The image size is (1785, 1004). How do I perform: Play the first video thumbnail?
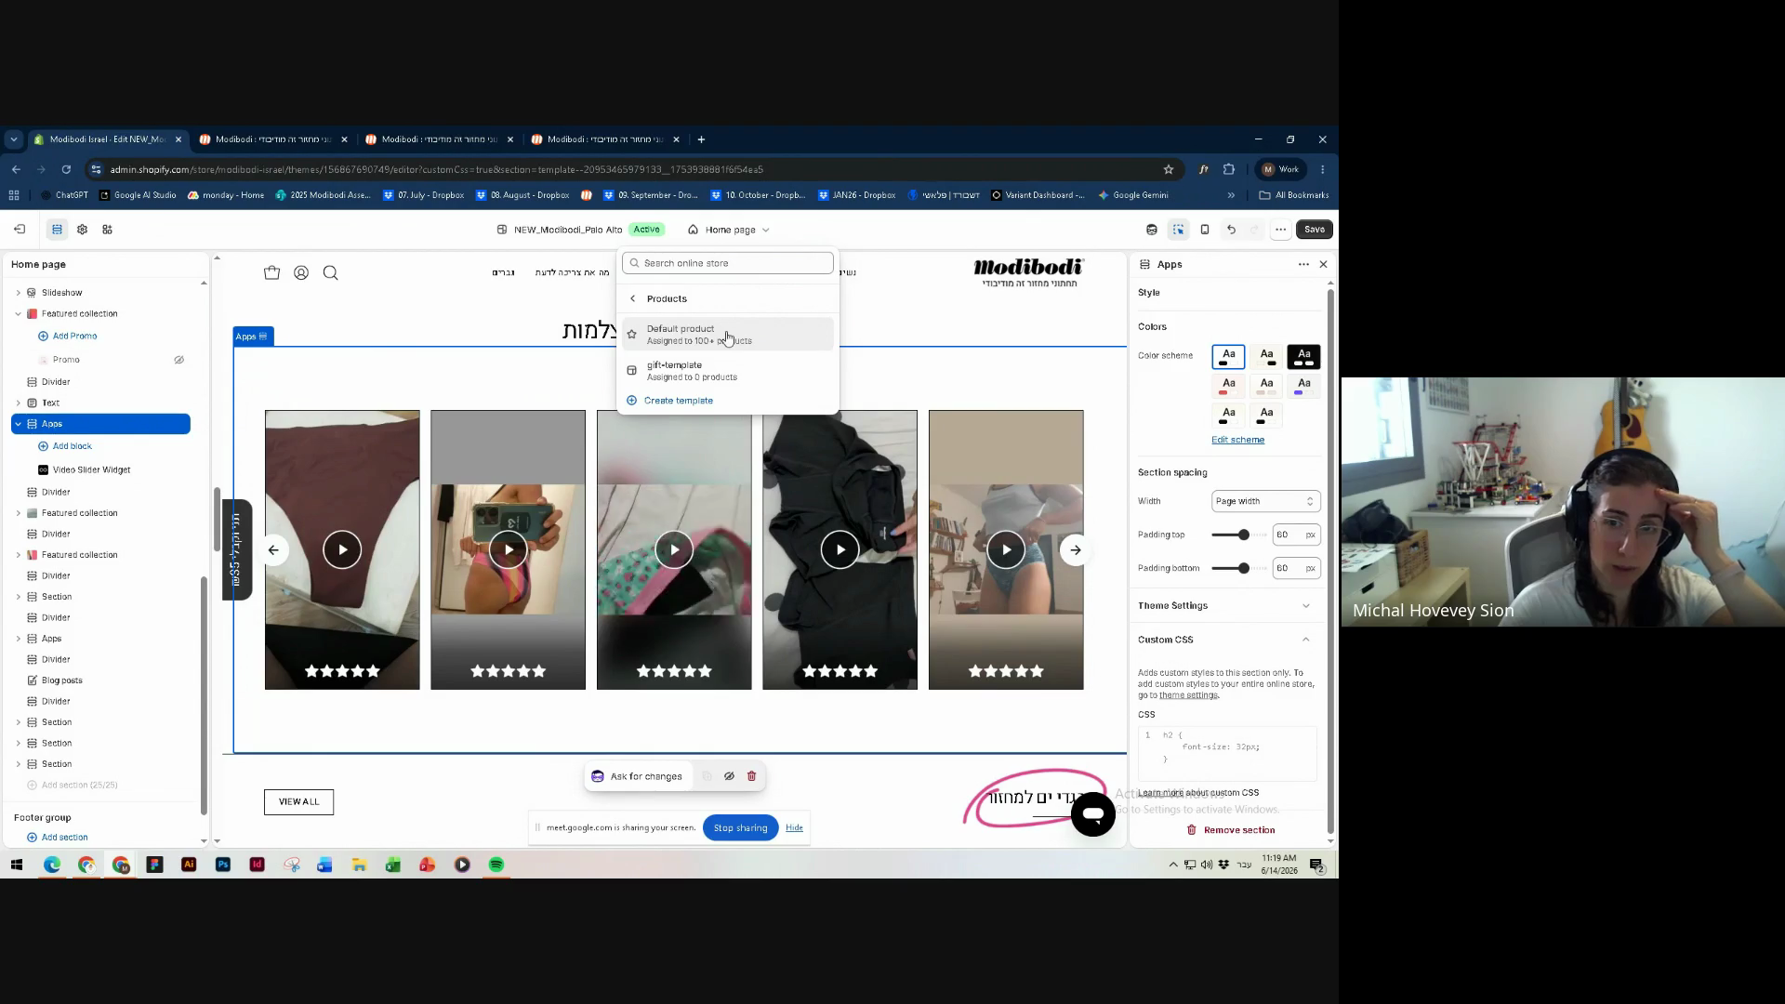click(x=342, y=549)
